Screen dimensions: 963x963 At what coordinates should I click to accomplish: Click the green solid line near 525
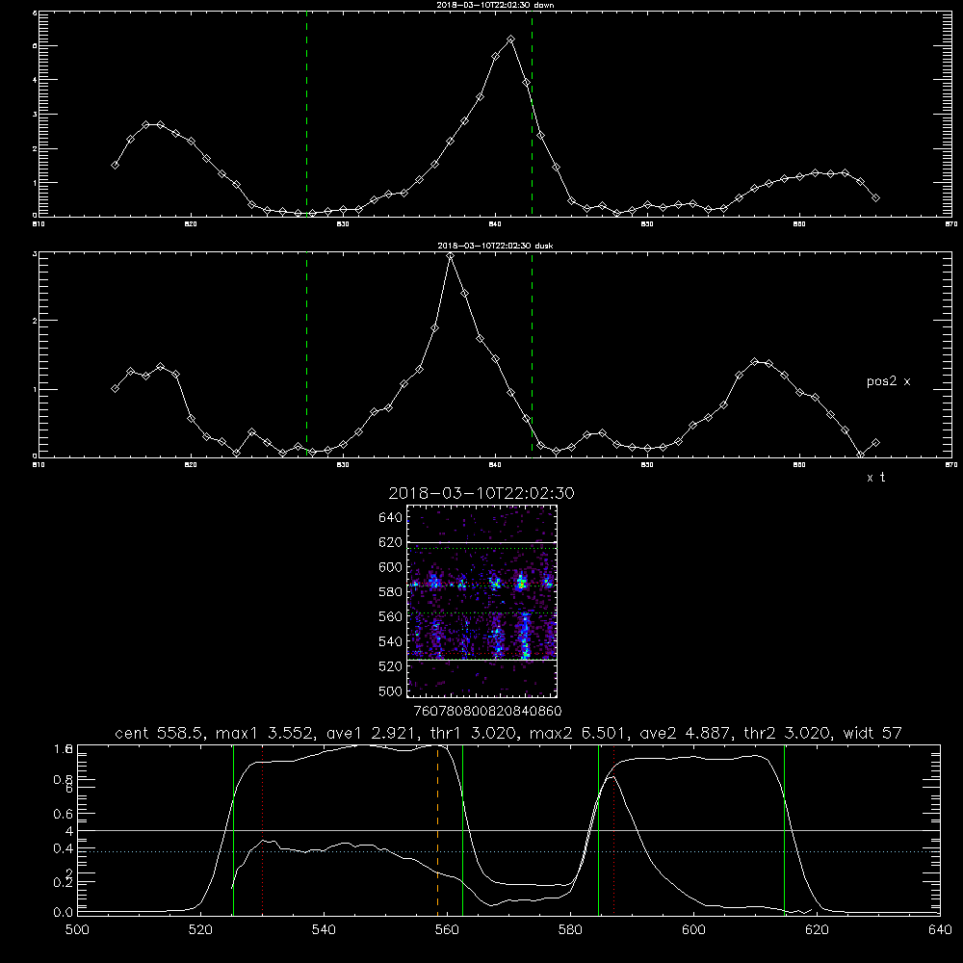click(233, 829)
